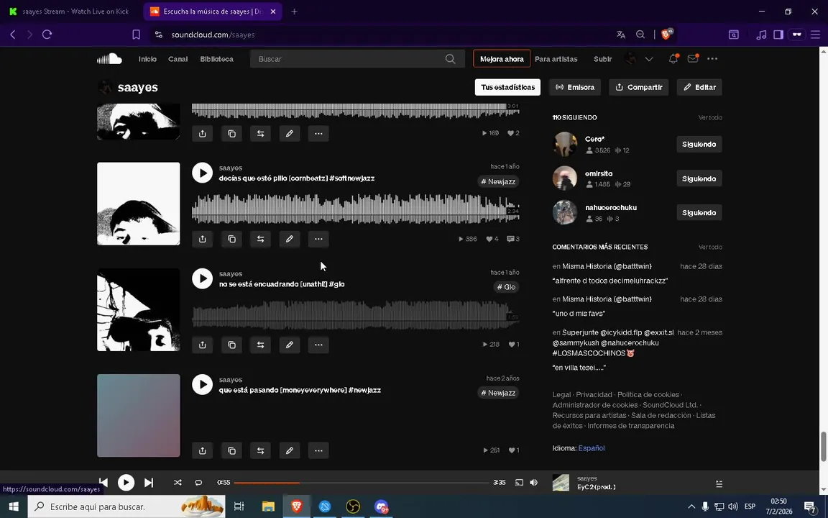This screenshot has width=828, height=518.
Task: Click the Emisora button
Action: (575, 87)
